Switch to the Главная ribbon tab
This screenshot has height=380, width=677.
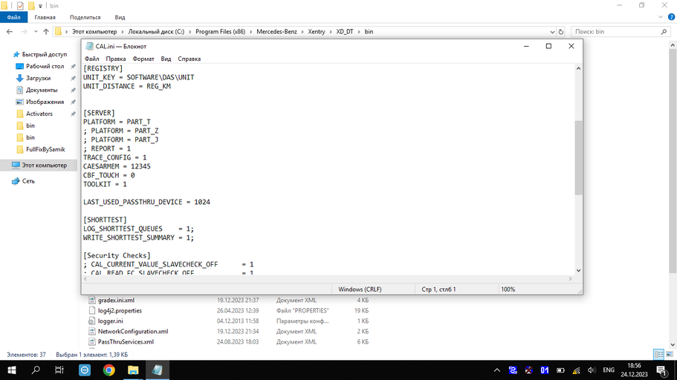tap(45, 17)
